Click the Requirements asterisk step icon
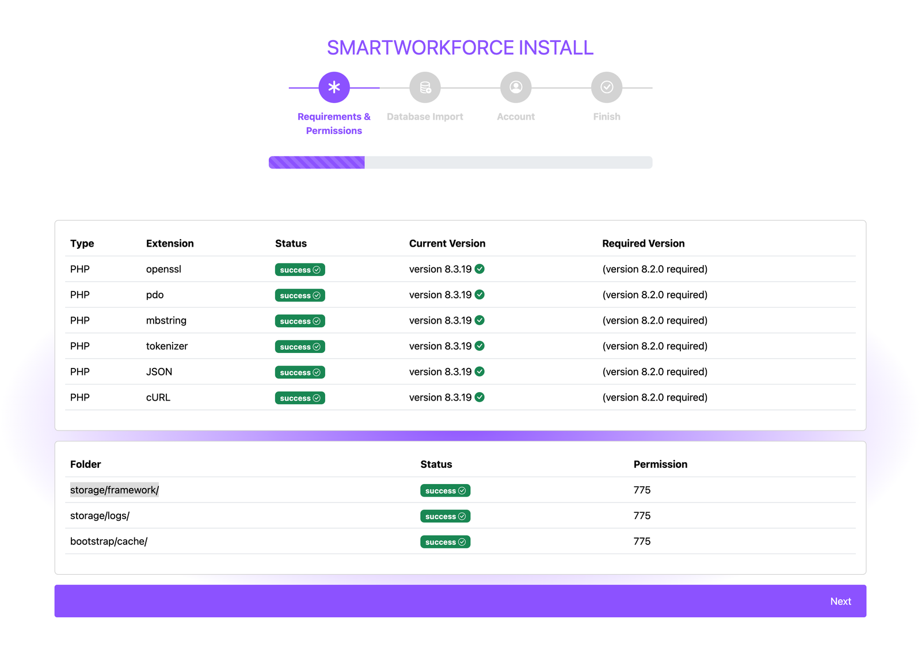 coord(334,87)
